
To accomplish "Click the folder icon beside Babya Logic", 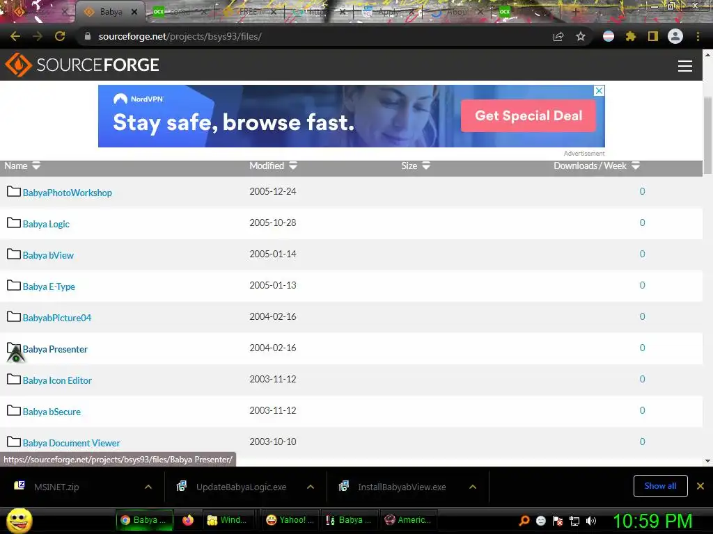I will coord(14,223).
